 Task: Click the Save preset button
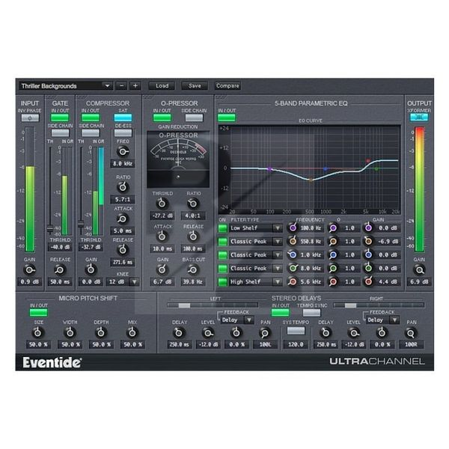[x=195, y=85]
